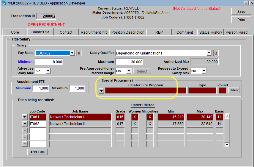
Task: Open the Cluster Hire Program dropdown arrow
Action: [101, 91]
